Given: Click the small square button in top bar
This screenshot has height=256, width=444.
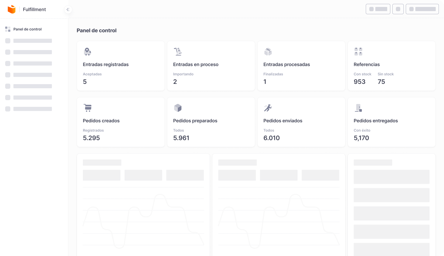Looking at the screenshot, I should coord(398,9).
